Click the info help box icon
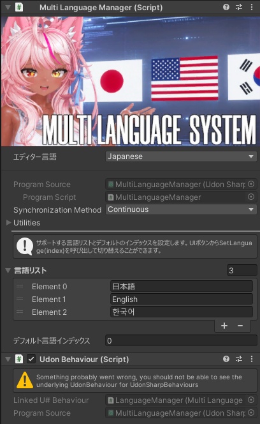The height and width of the screenshot is (424, 260). pos(25,246)
